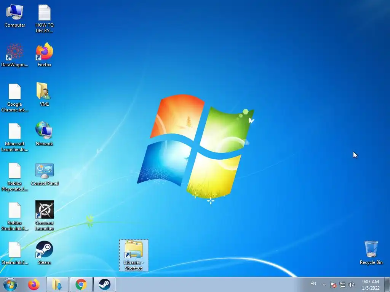Open the network status tray icon
The height and width of the screenshot is (292, 390).
click(x=342, y=285)
